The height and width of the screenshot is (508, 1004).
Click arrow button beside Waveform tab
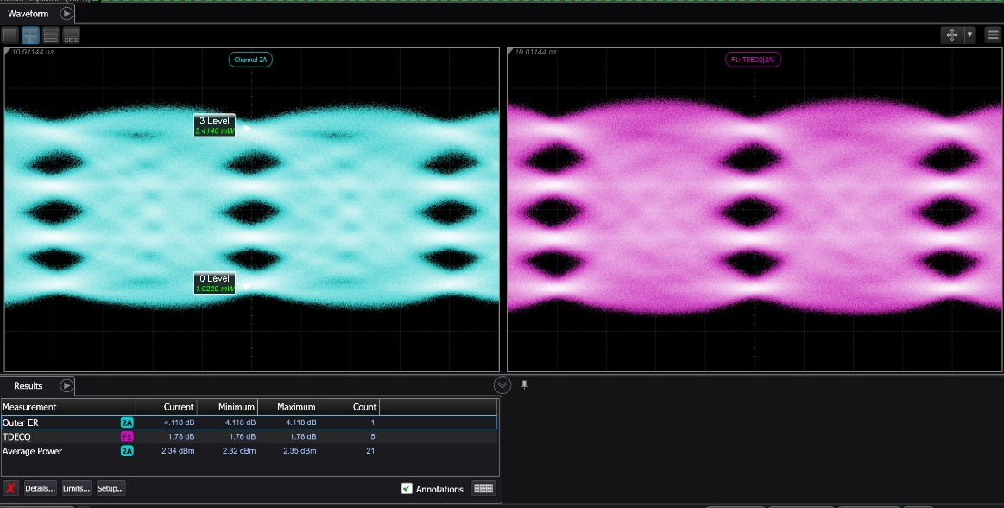click(66, 14)
